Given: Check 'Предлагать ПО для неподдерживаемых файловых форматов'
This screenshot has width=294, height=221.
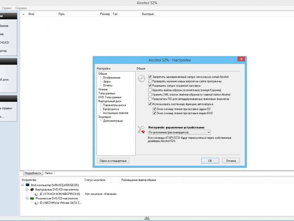Looking at the screenshot, I should point(150,99).
